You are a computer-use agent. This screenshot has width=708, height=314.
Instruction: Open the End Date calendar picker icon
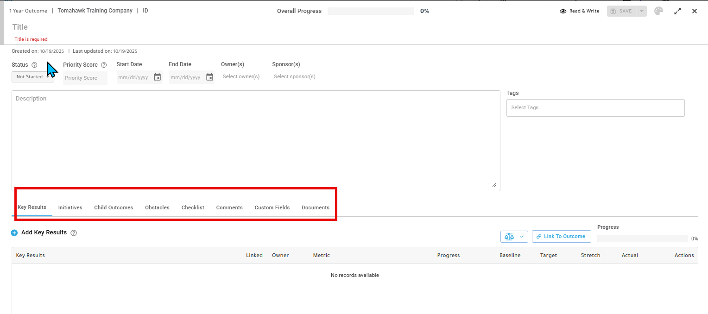(x=209, y=77)
